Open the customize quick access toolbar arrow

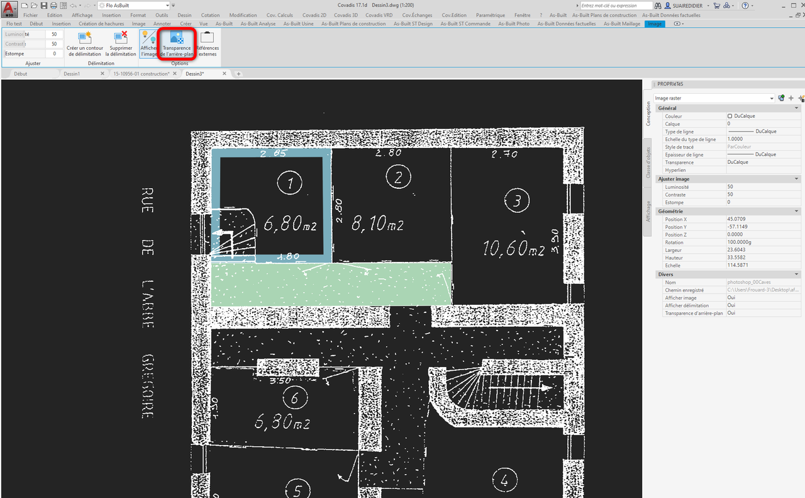click(173, 6)
